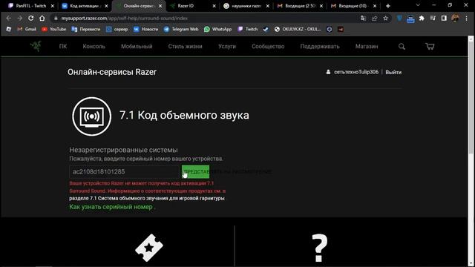
Task: Switch to the Razer ID tab
Action: pyautogui.click(x=193, y=6)
